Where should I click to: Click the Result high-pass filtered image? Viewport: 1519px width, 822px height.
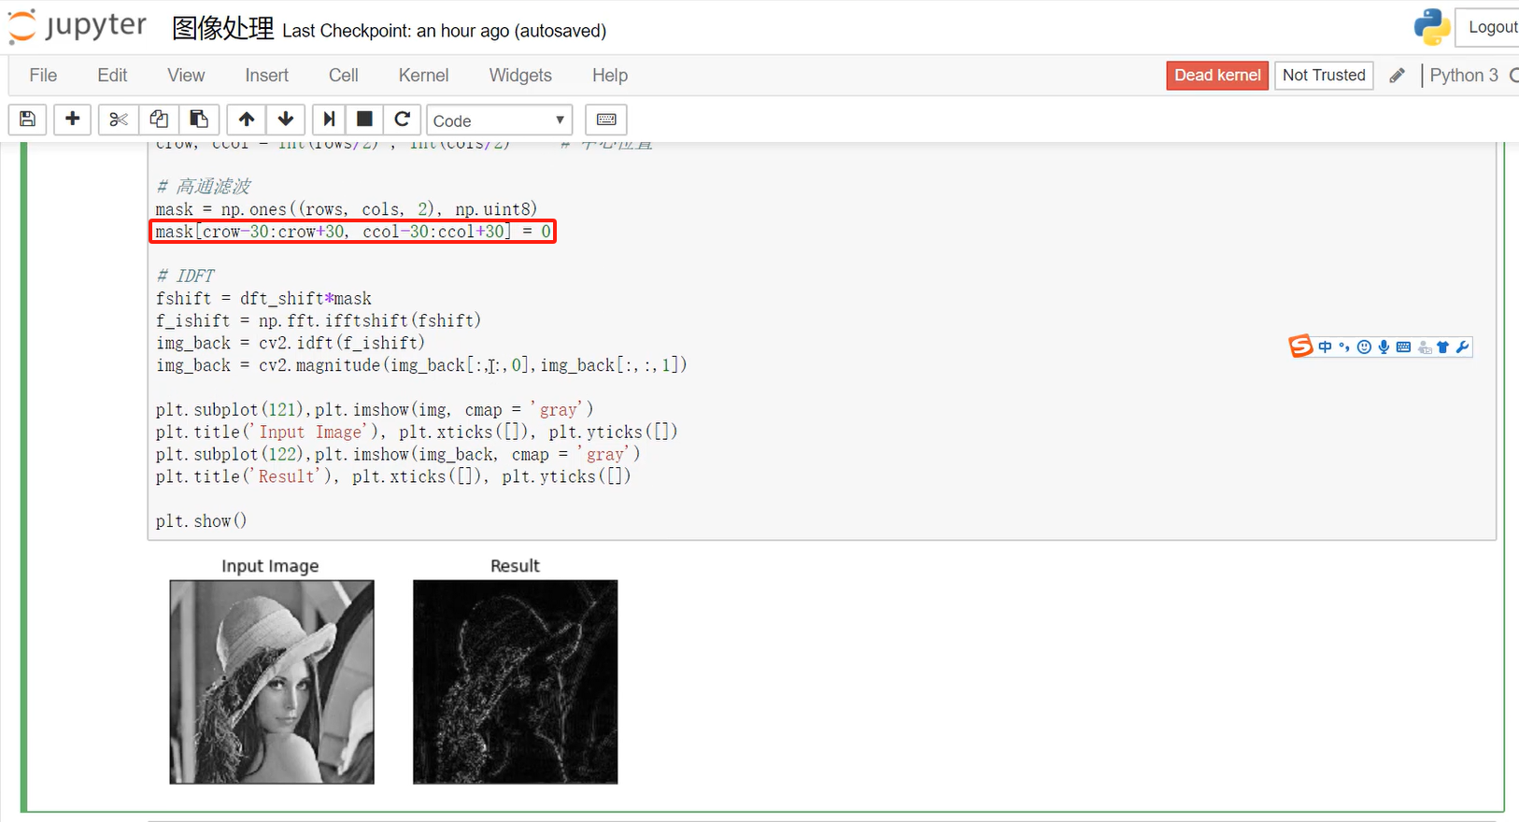click(516, 682)
